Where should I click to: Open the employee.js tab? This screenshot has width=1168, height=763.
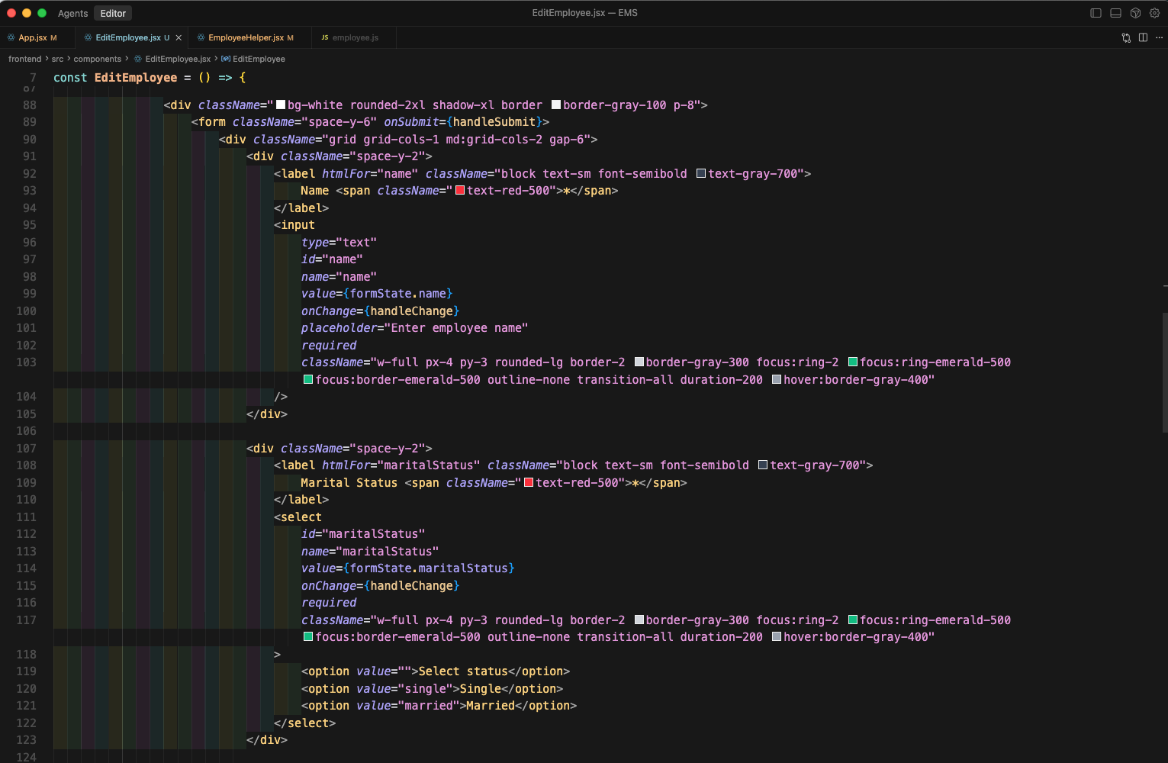355,37
